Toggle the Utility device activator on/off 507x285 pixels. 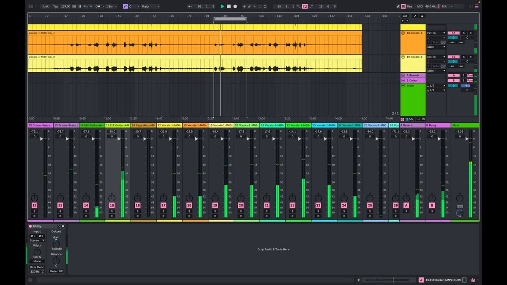click(30, 226)
